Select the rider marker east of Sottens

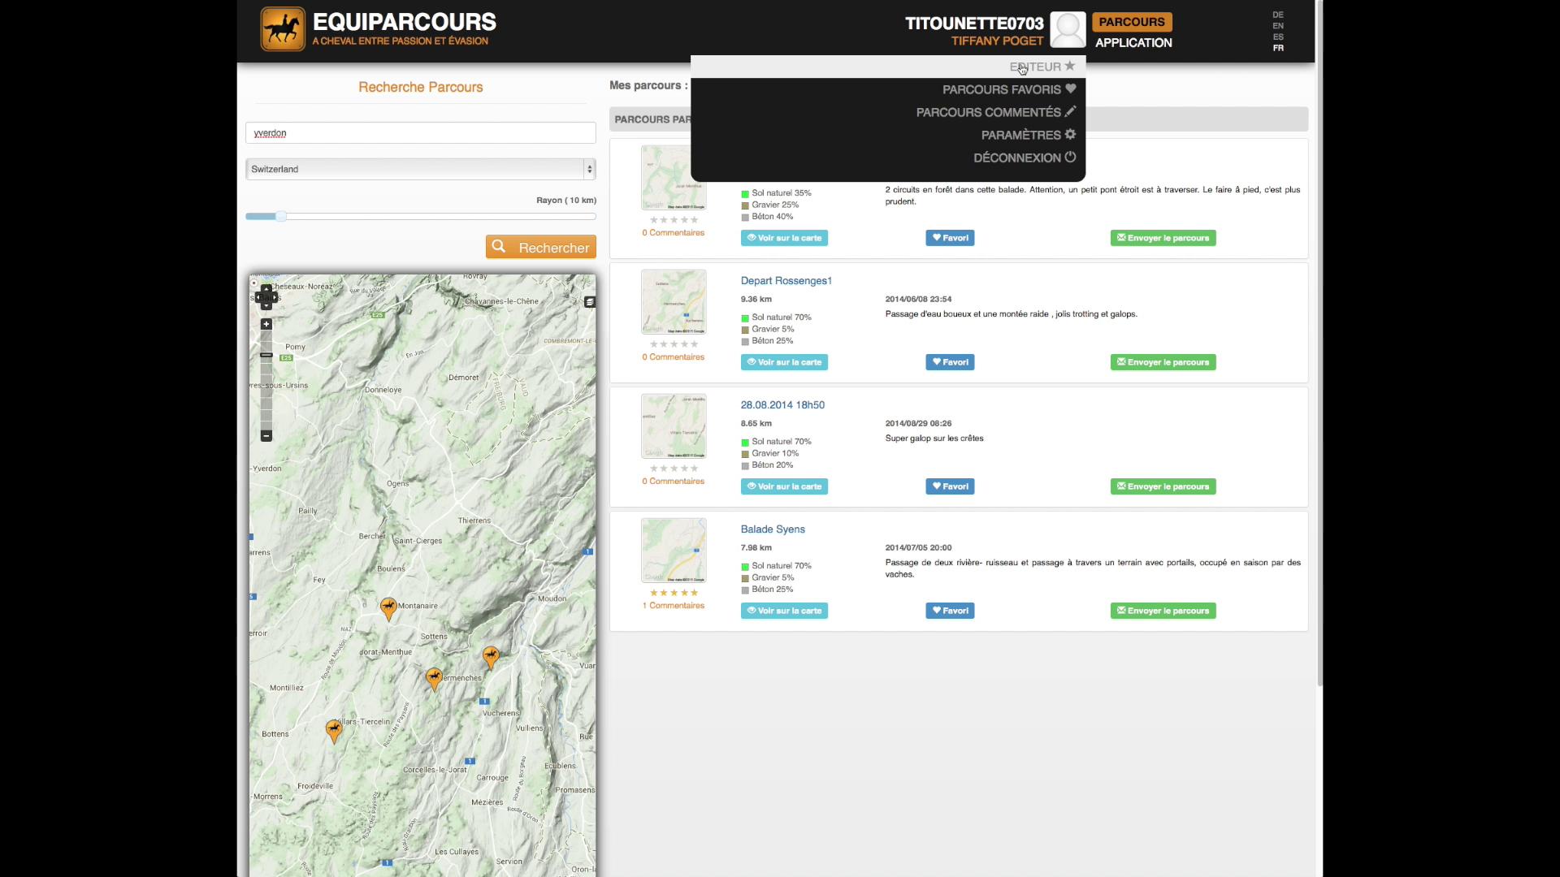pyautogui.click(x=491, y=657)
